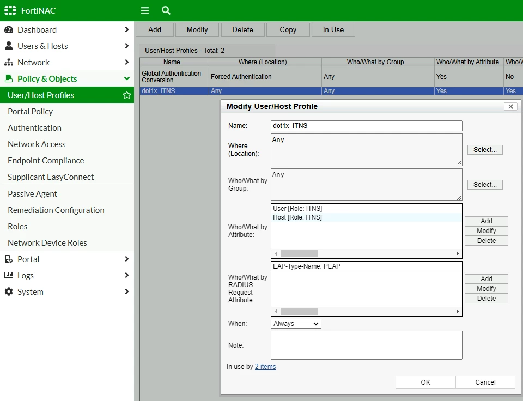This screenshot has height=401, width=523.
Task: Select EAP-Type-Name: PEAP row
Action: (367, 266)
